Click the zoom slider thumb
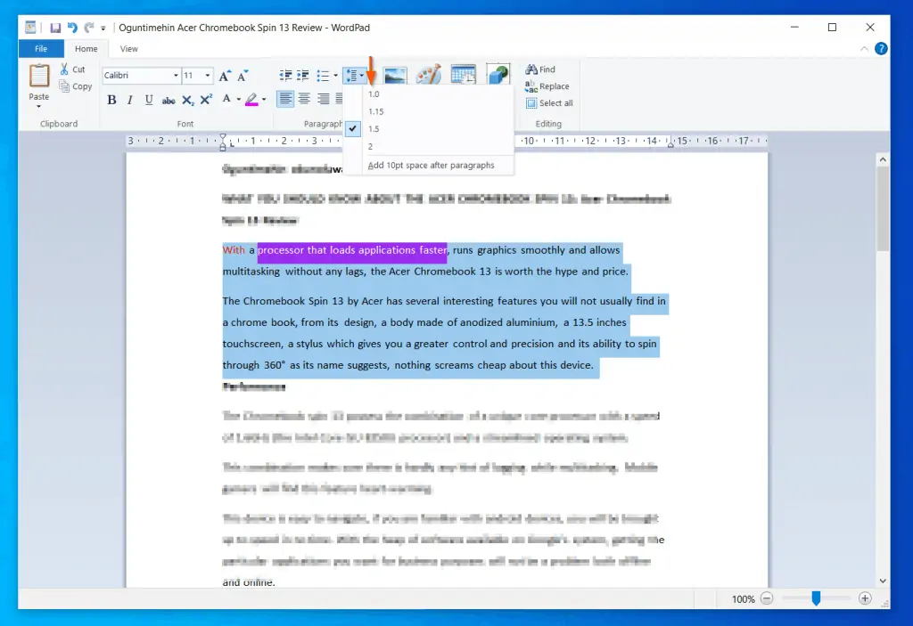This screenshot has width=913, height=626. (815, 599)
